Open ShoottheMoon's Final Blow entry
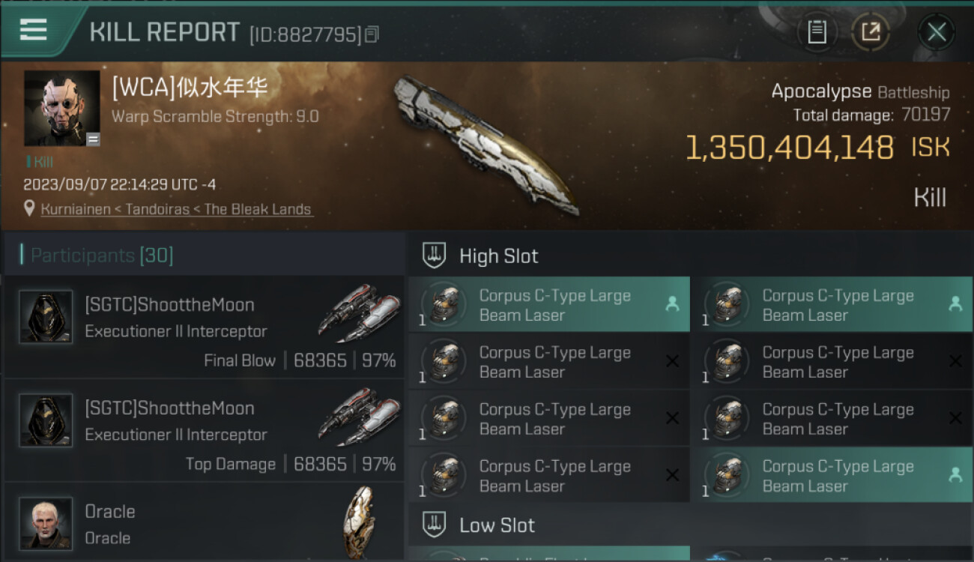This screenshot has width=974, height=562. [x=204, y=327]
